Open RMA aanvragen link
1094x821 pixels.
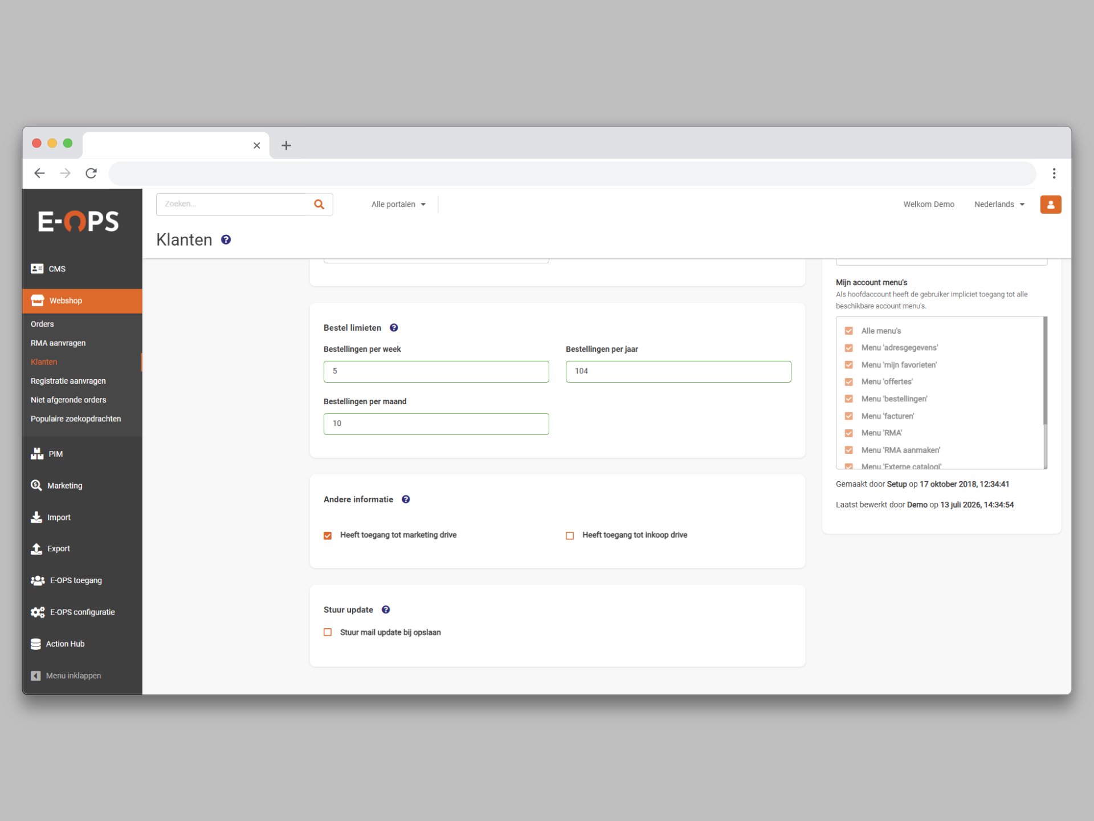click(x=58, y=343)
